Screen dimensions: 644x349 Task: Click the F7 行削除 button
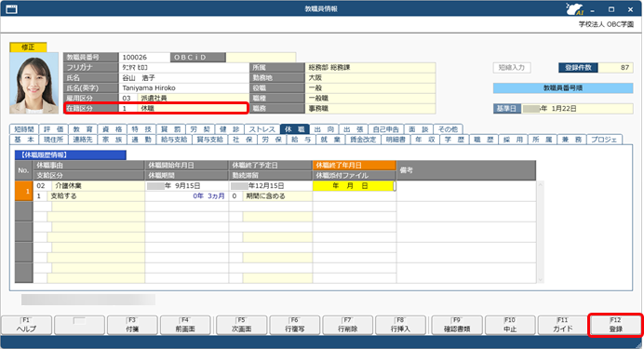point(347,325)
